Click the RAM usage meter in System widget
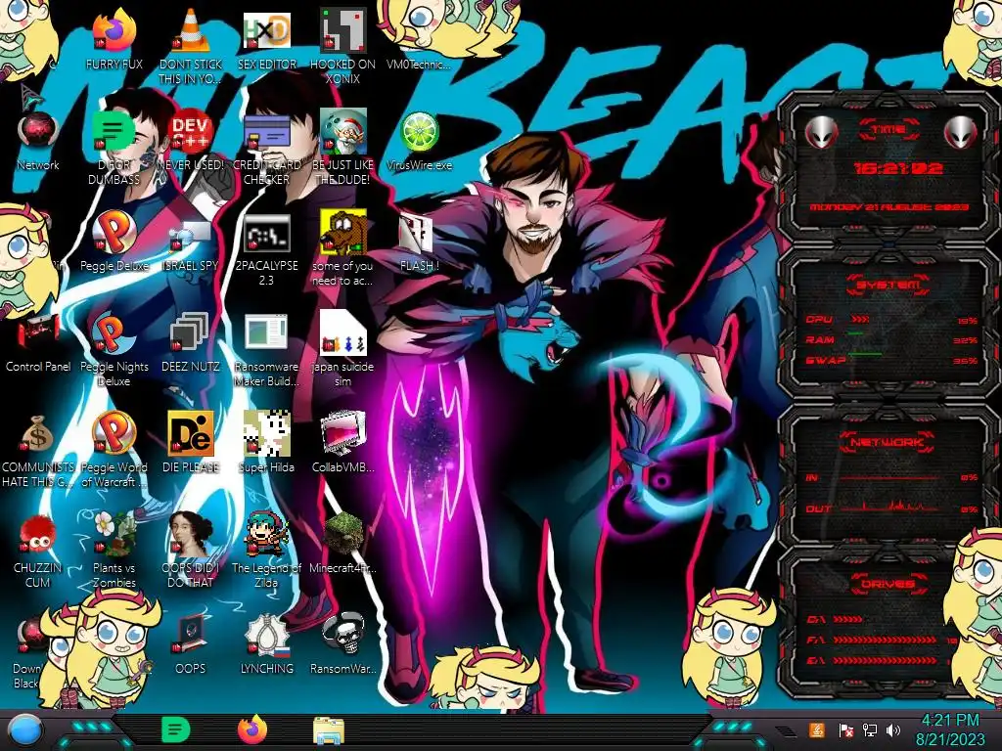 (891, 339)
